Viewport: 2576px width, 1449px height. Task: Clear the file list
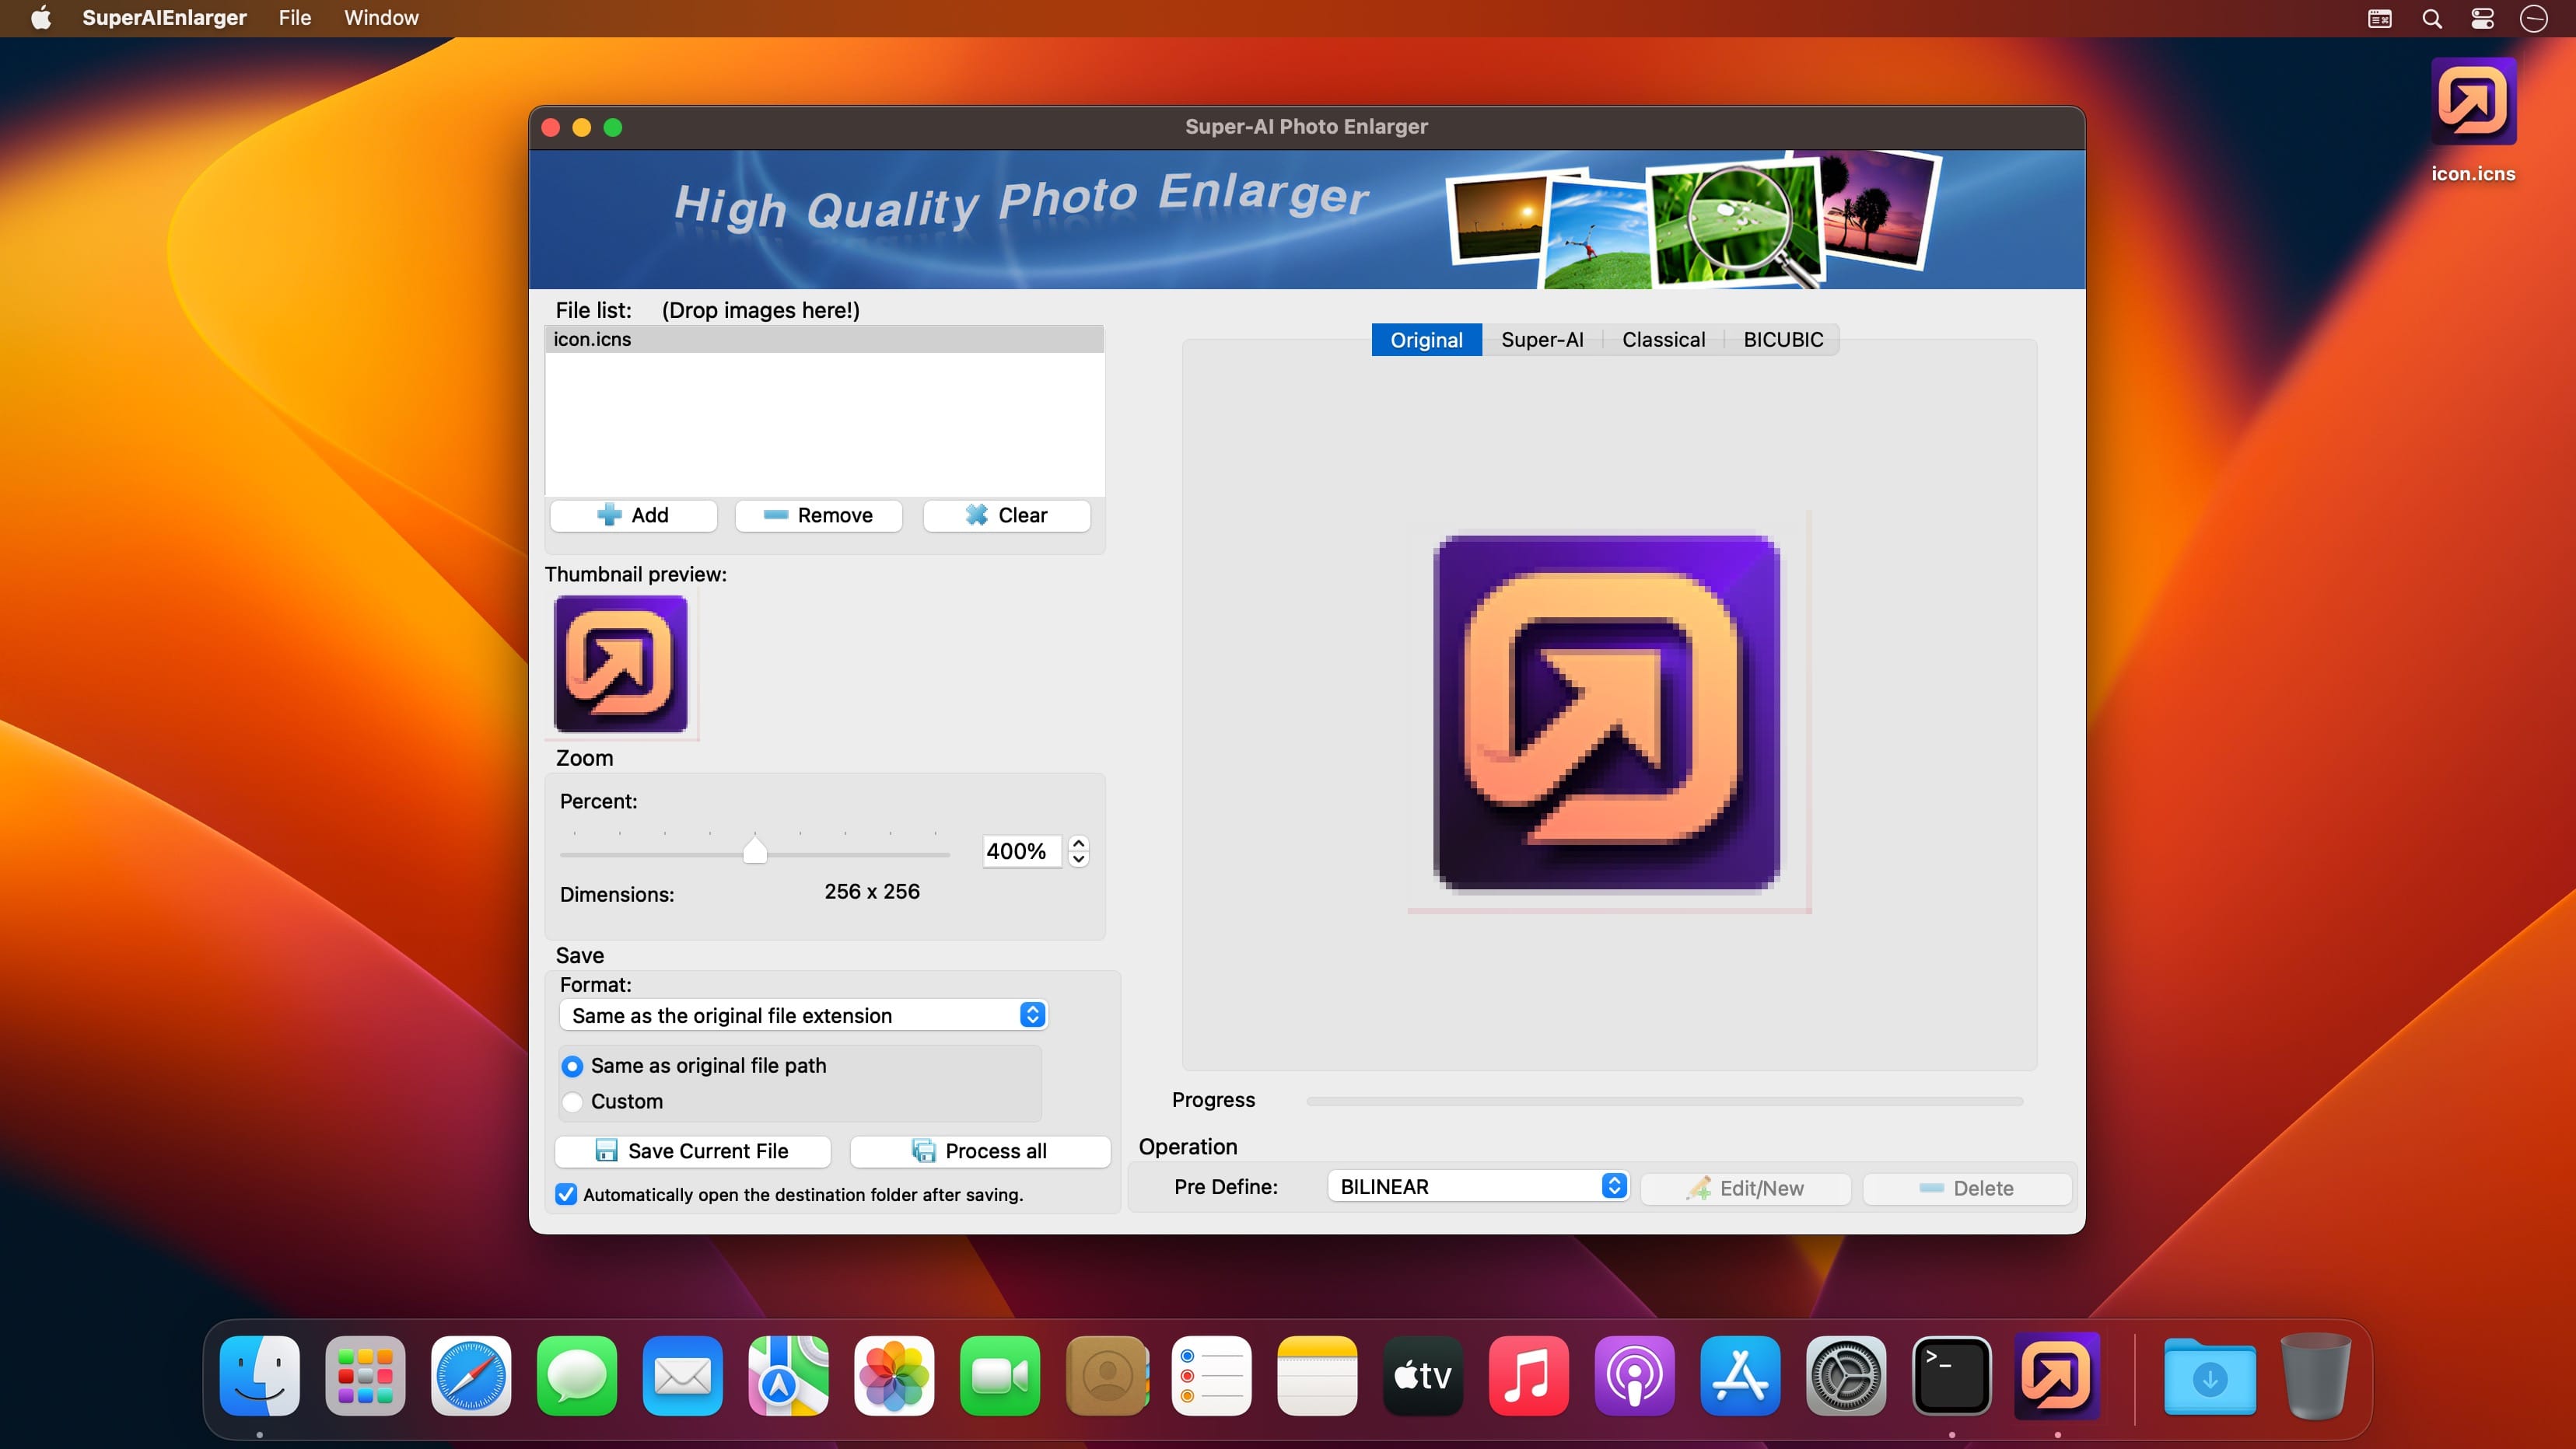1007,515
